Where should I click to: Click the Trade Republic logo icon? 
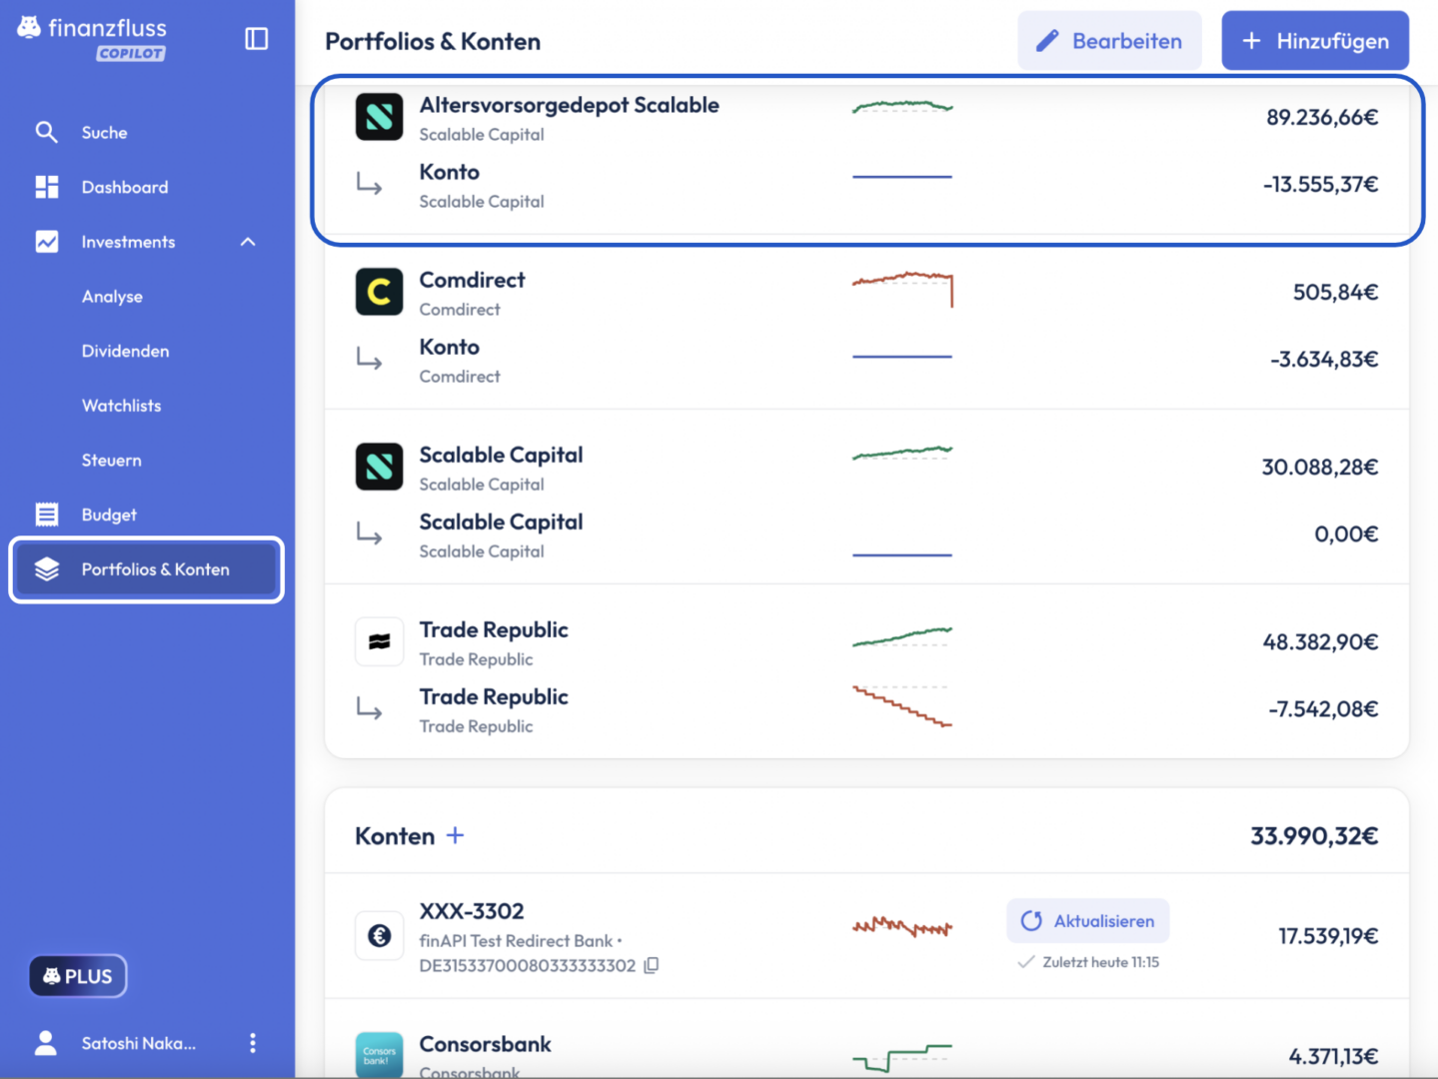coord(380,641)
